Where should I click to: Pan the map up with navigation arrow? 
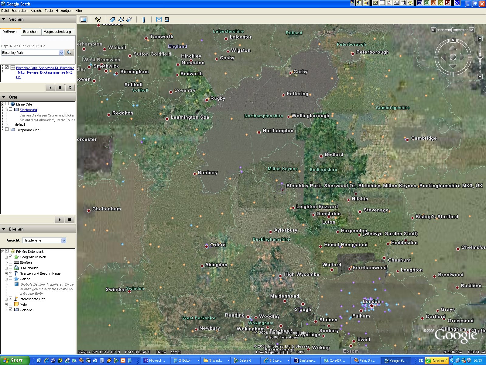[x=453, y=48]
